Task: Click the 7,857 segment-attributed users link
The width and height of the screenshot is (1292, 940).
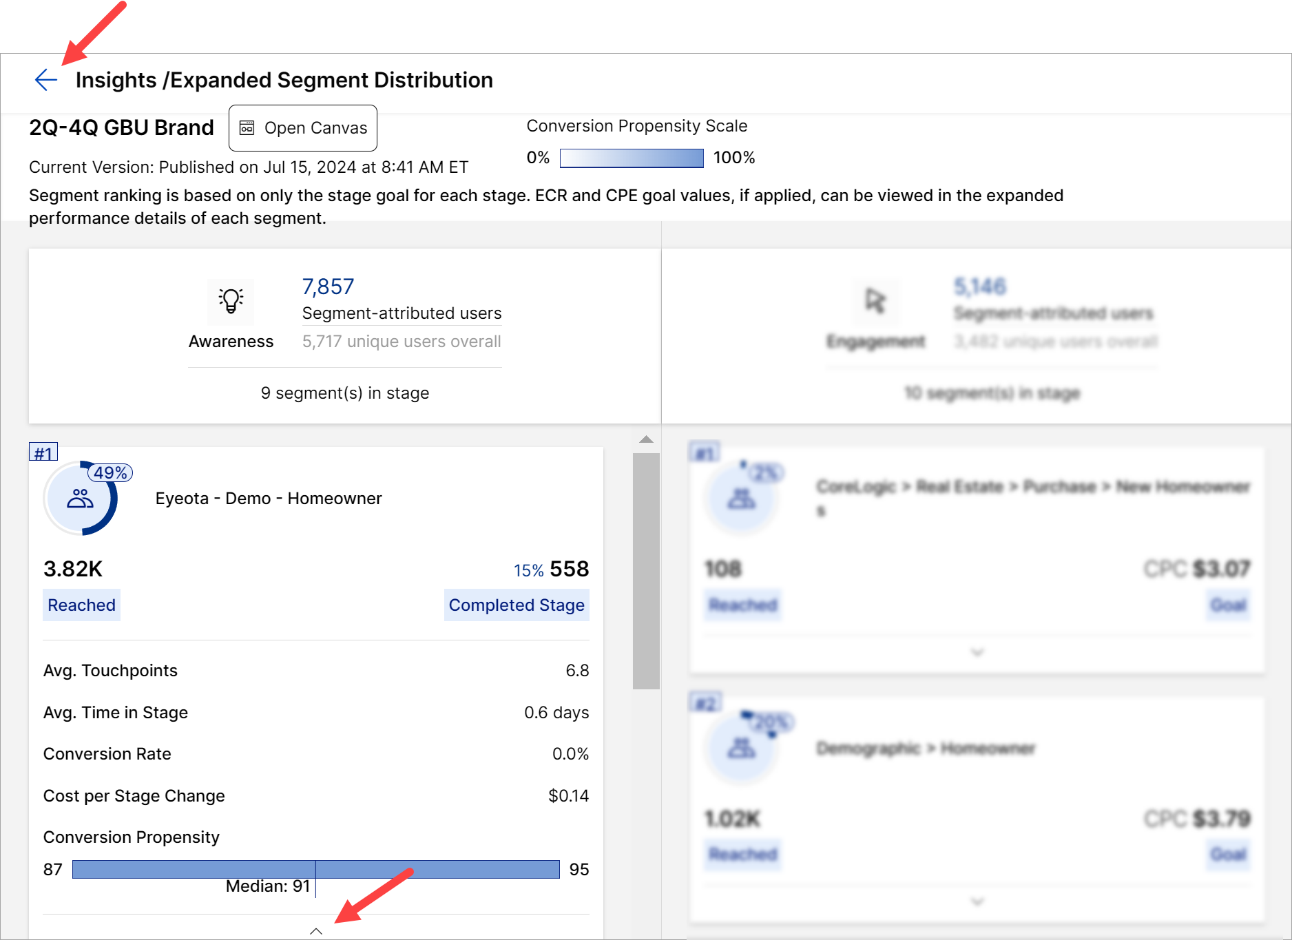Action: [328, 286]
